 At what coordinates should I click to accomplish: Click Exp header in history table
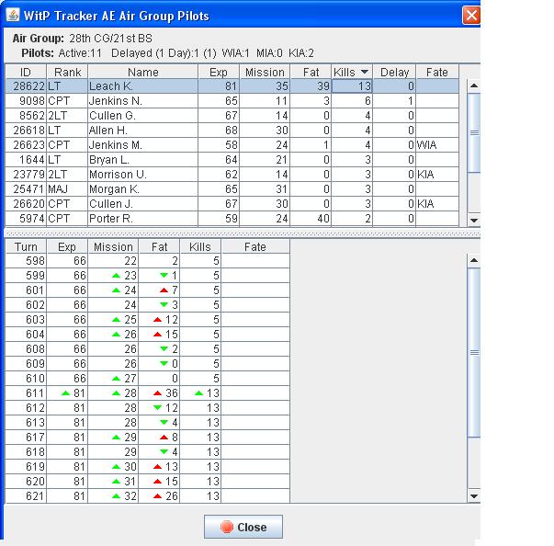[x=67, y=246]
